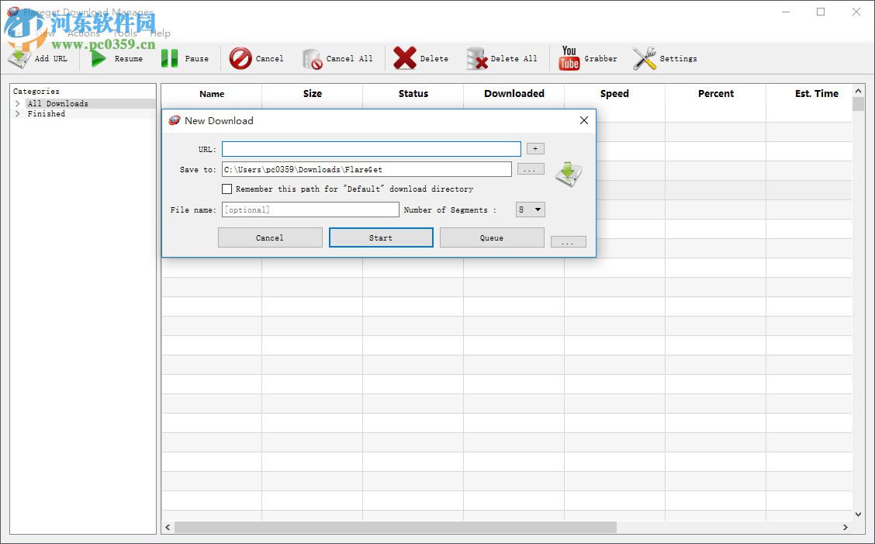Click the red Cancel circle icon
Viewport: 875px width, 544px height.
(x=240, y=58)
